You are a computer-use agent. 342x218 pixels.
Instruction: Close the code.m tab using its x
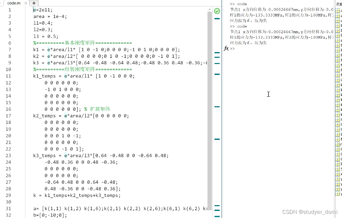25,3
